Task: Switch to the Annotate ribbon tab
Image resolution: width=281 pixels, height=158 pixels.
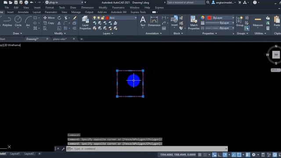Action: 23,12
